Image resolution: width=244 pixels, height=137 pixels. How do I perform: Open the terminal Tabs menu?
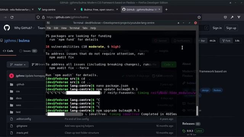[85, 28]
